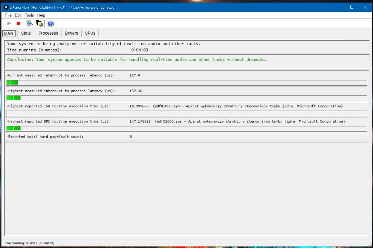This screenshot has width=373, height=248.
Task: Click the current interrupt latency green bar
Action: click(12, 82)
